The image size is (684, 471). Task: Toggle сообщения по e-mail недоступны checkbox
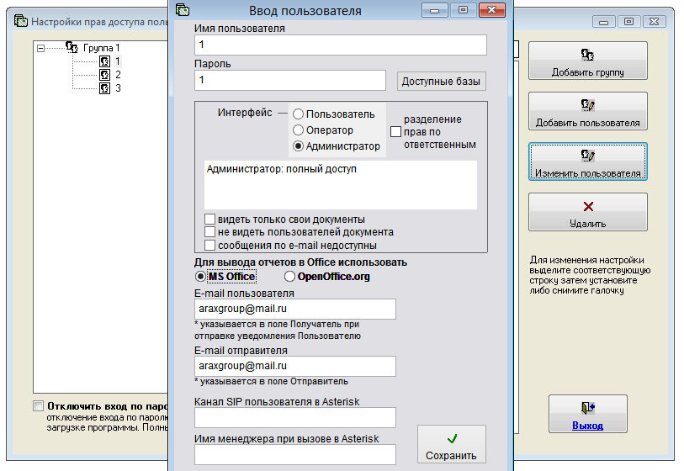point(209,245)
